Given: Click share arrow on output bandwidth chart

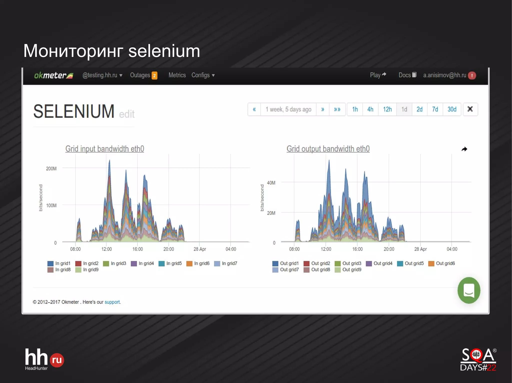Looking at the screenshot, I should (x=464, y=149).
